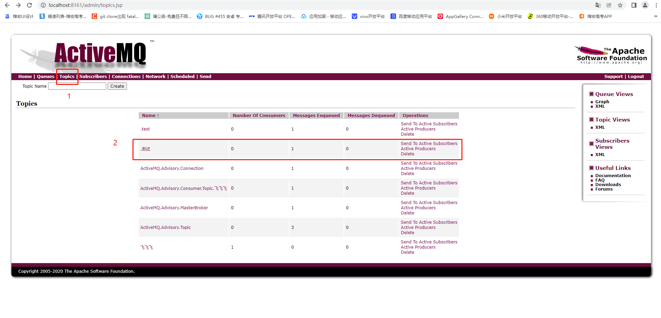Open the Network tab

(155, 77)
